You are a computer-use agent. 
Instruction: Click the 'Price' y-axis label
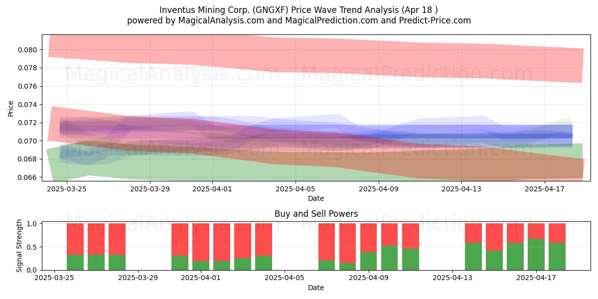tap(11, 108)
